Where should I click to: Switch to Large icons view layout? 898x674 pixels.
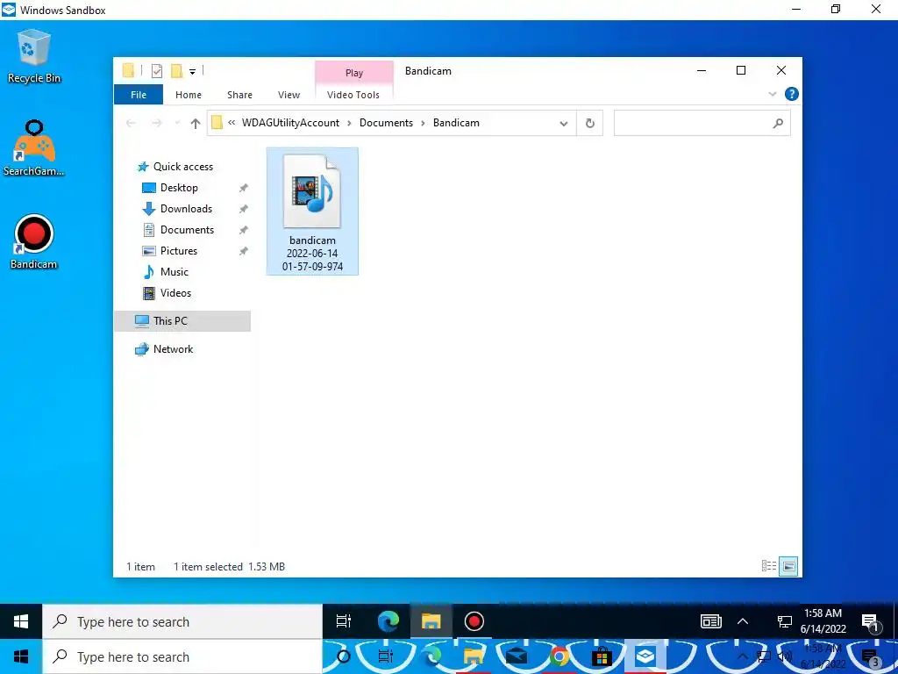788,566
